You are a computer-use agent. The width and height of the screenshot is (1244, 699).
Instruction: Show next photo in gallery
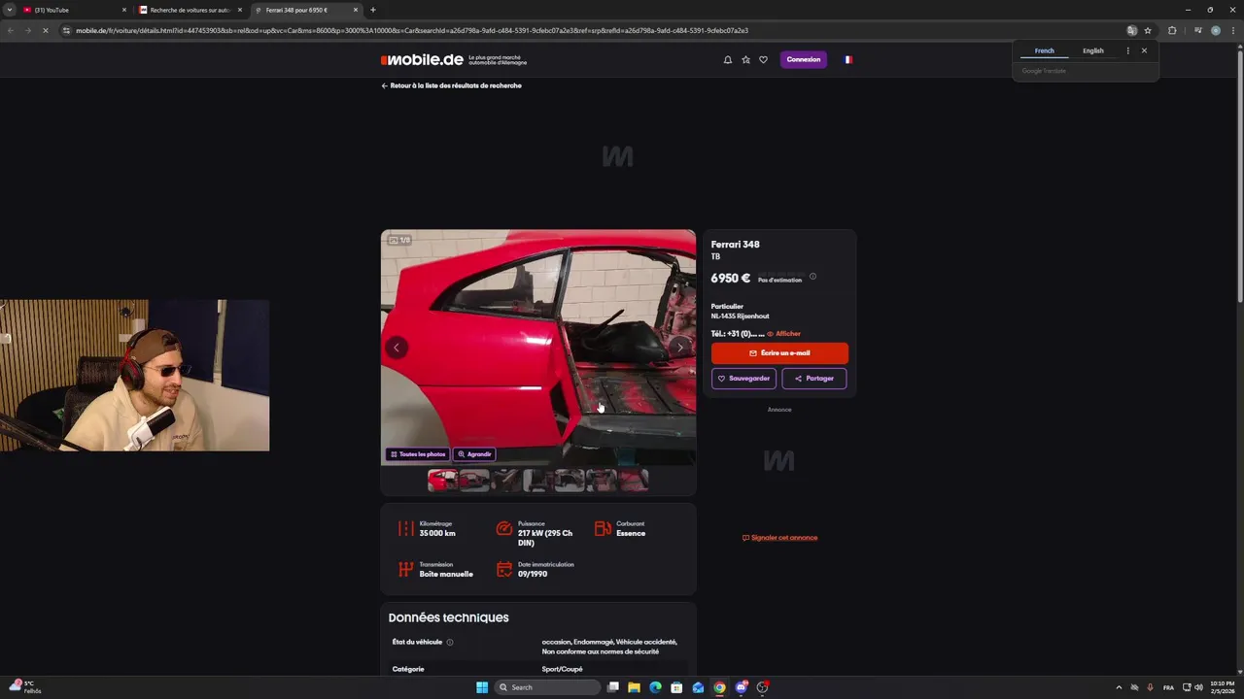[680, 348]
